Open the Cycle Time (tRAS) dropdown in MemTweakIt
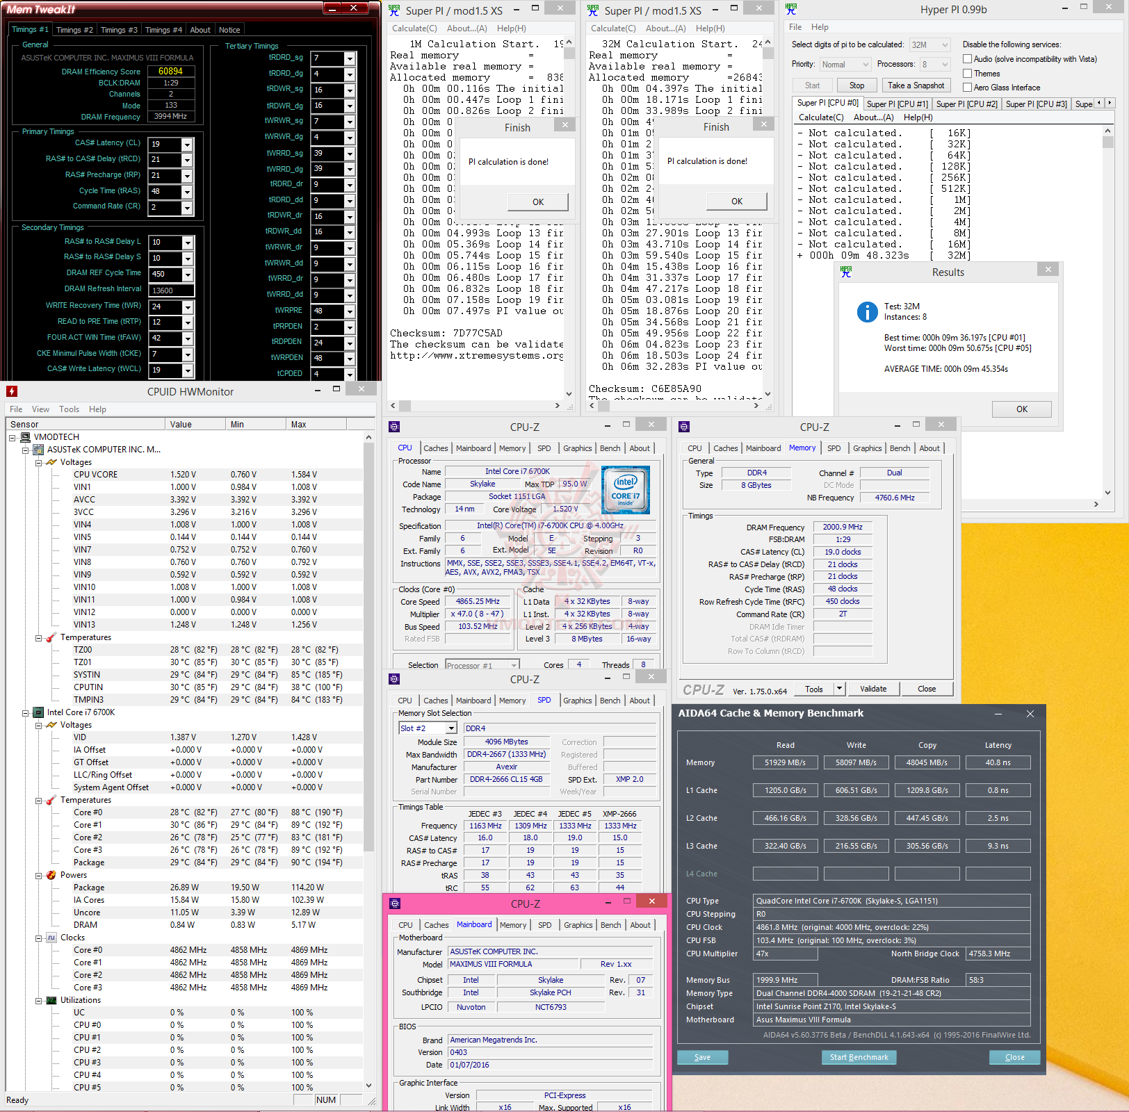This screenshot has width=1129, height=1112. tap(187, 192)
